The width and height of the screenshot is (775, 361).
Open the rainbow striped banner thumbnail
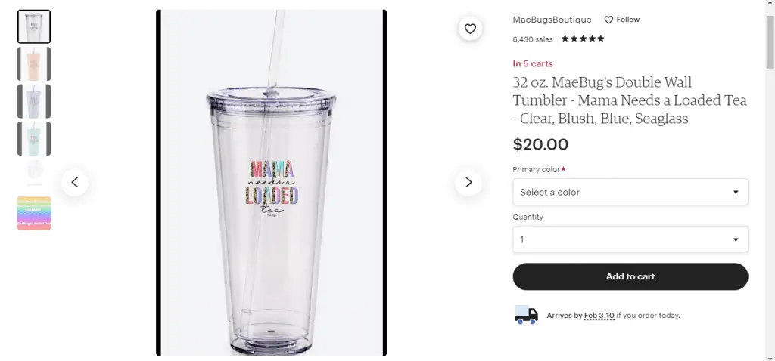[34, 213]
